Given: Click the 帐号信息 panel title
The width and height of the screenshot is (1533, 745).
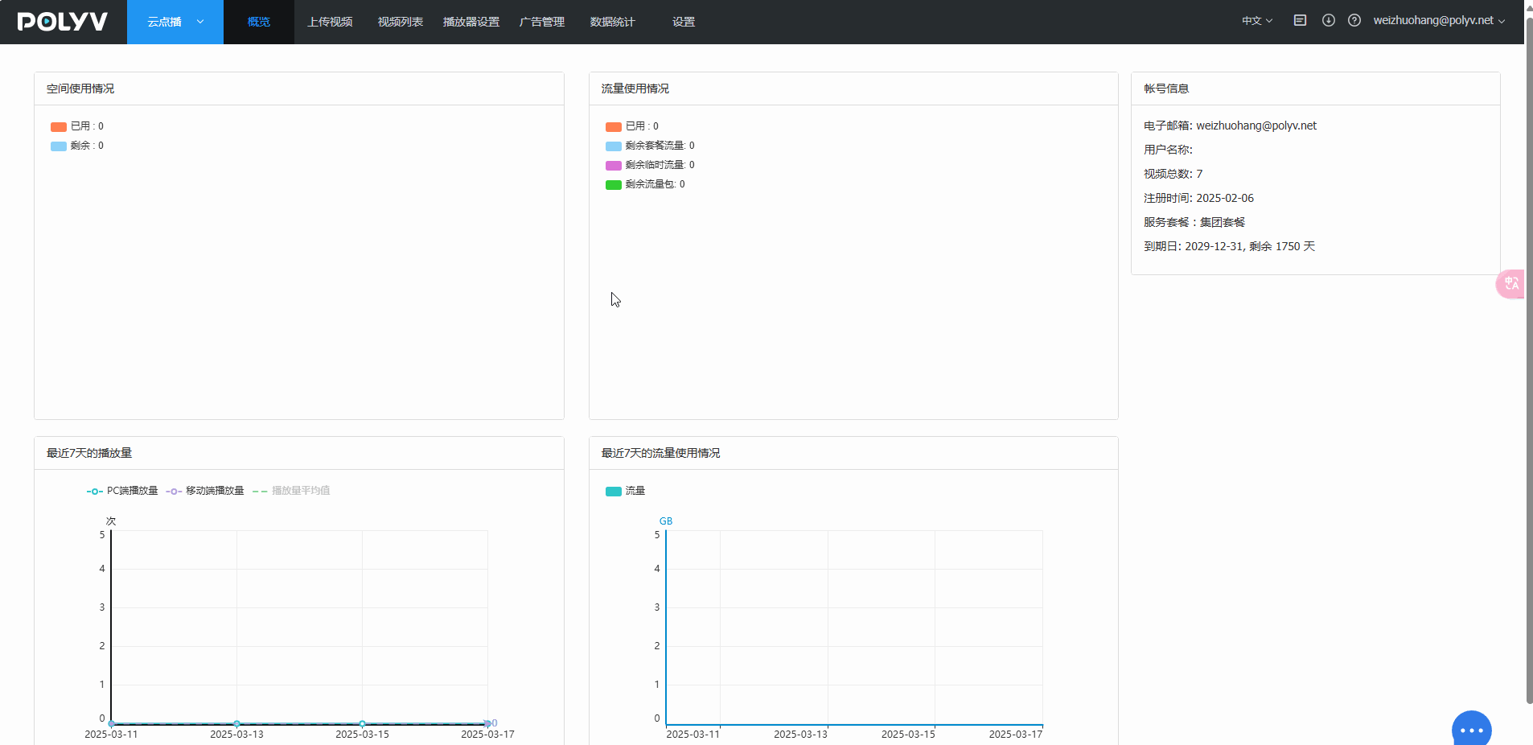Looking at the screenshot, I should (1166, 88).
